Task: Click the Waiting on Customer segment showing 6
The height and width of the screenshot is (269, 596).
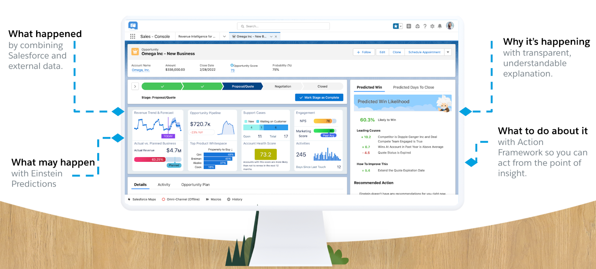Action: click(276, 127)
